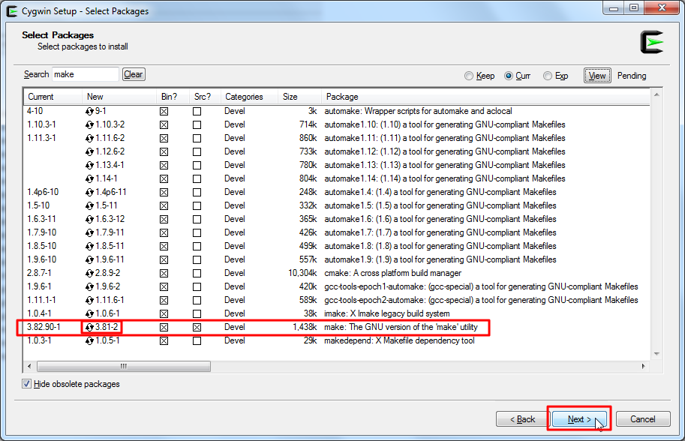Cycle version icon for automake1.11 1.11.6-2
The height and width of the screenshot is (441, 685).
[89, 139]
